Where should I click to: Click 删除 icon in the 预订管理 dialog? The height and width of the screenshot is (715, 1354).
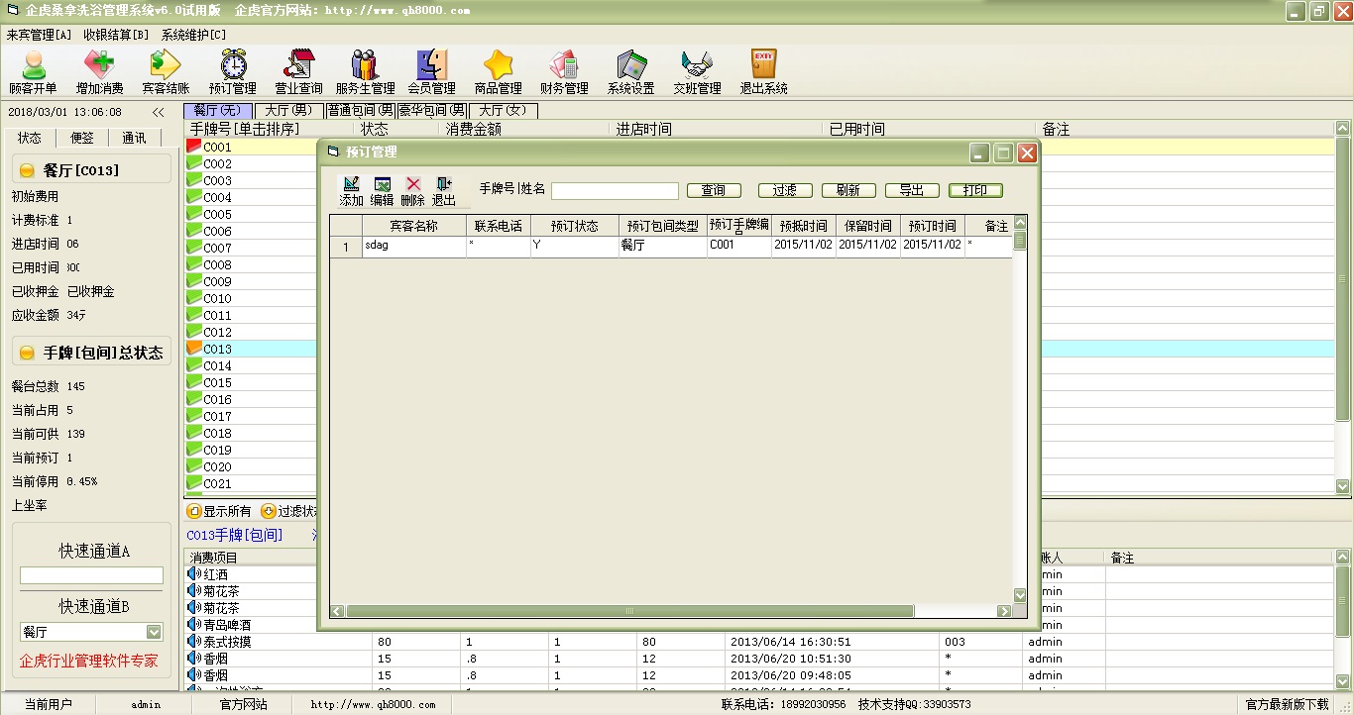[412, 191]
